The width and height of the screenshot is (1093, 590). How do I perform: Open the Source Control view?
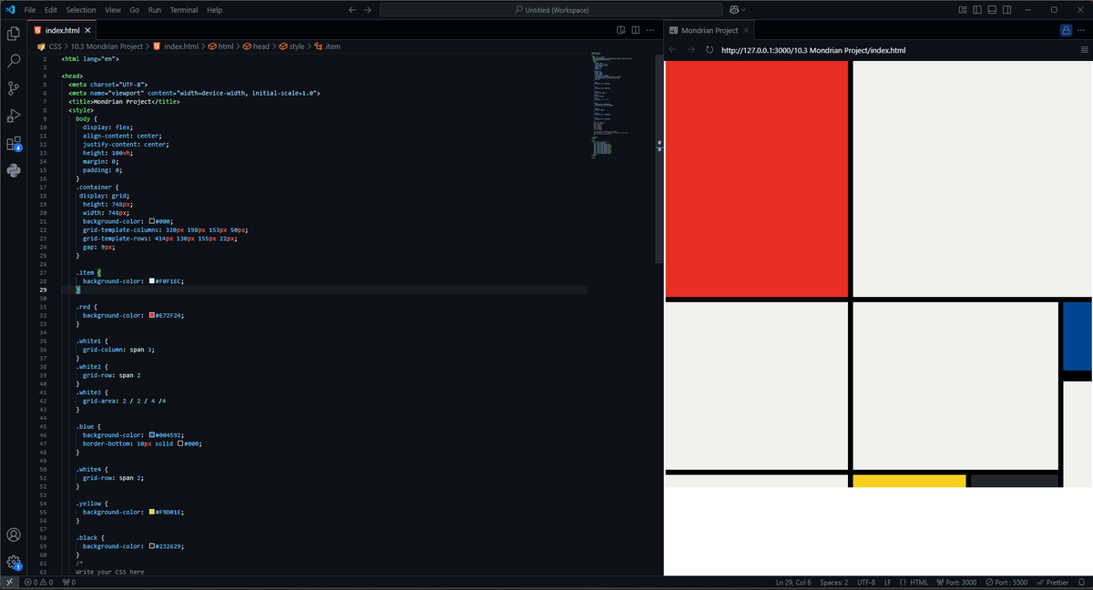coord(14,88)
